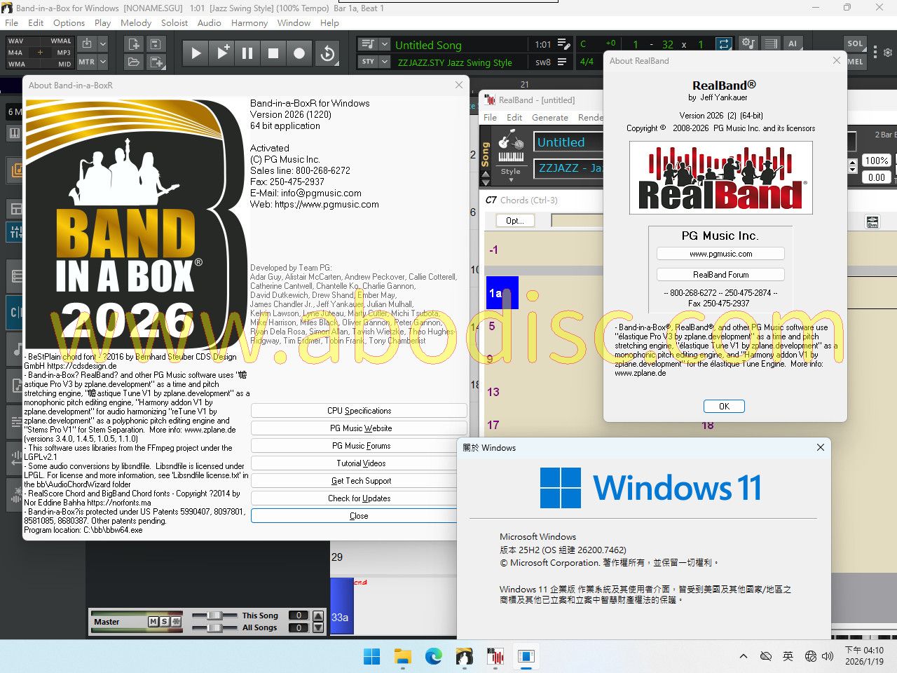This screenshot has height=673, width=897.
Task: Solo the Master track with S button
Action: click(165, 622)
